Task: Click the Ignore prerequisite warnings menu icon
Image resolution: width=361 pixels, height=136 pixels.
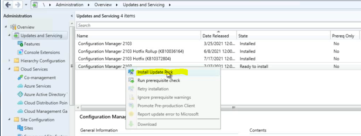Action: 131,97
